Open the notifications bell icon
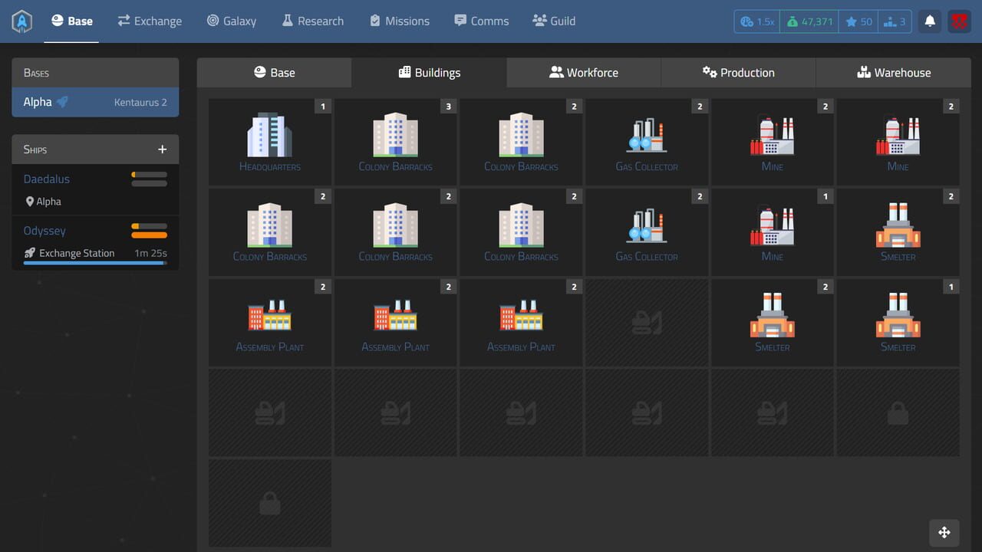The image size is (982, 552). 929,21
